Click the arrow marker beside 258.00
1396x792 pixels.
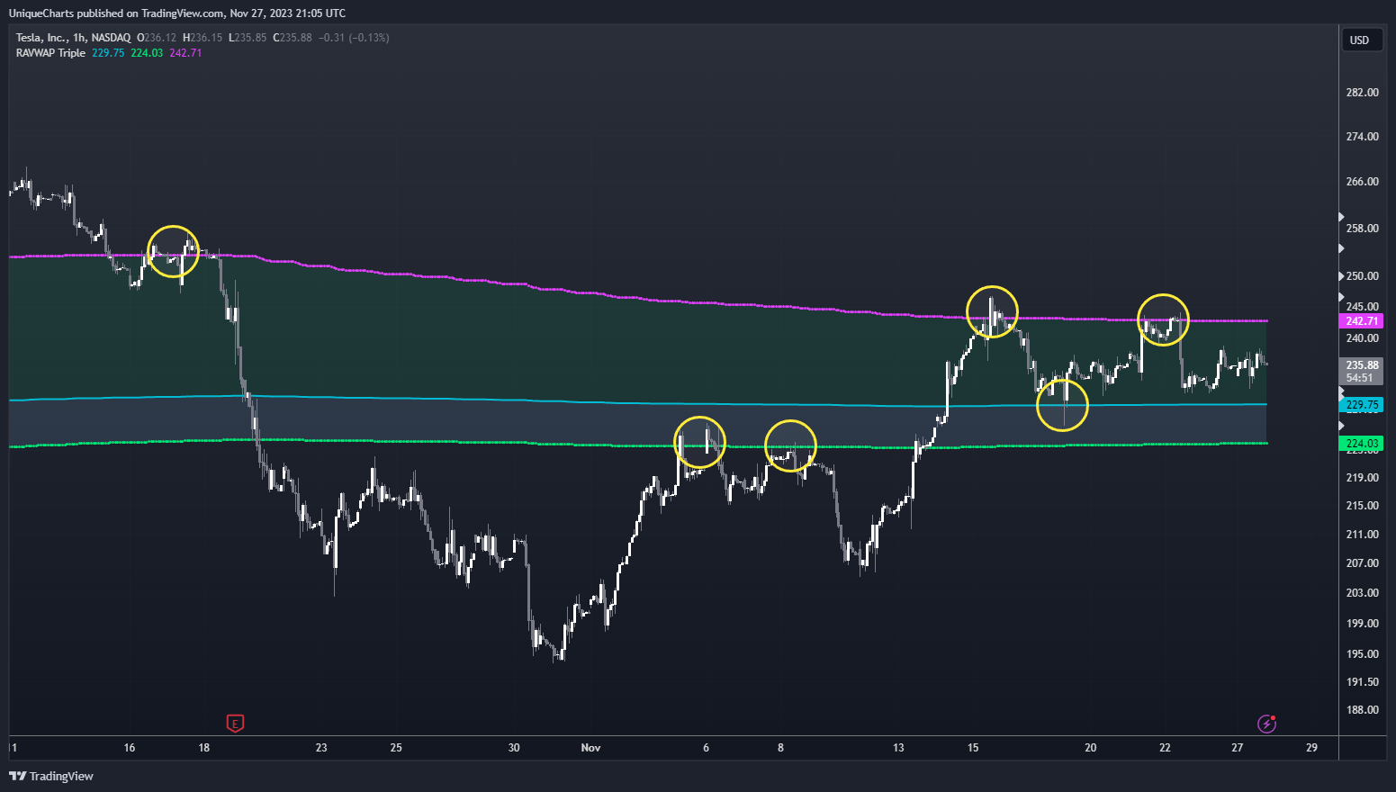[x=1341, y=217]
